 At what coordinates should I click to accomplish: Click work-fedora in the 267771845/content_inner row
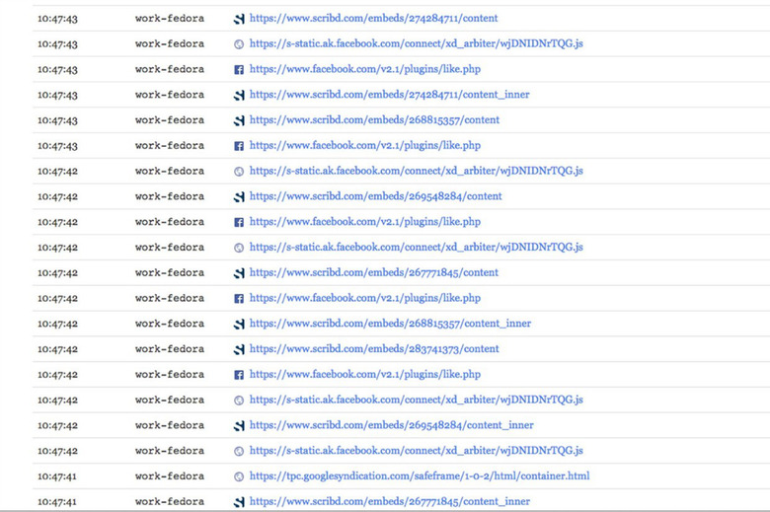click(170, 502)
